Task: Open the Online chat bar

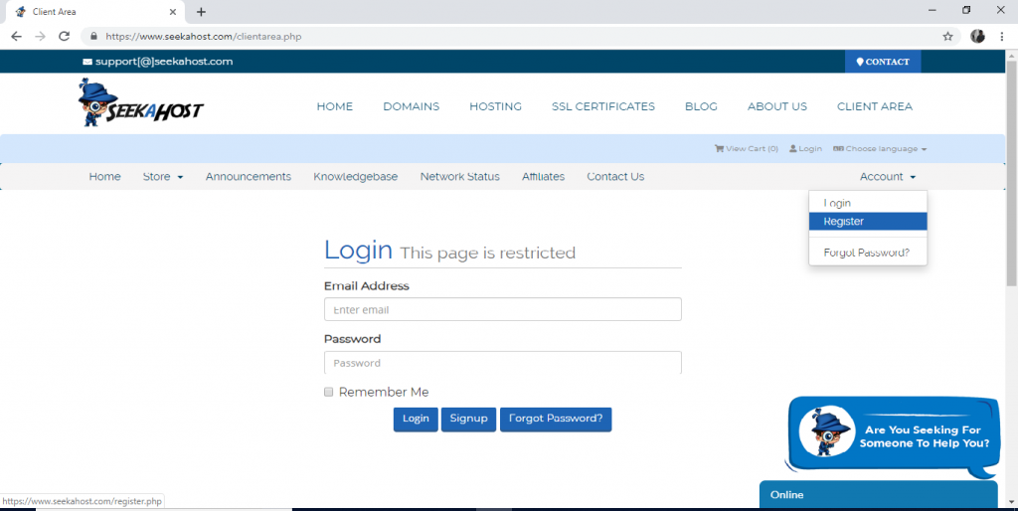Action: tap(879, 495)
